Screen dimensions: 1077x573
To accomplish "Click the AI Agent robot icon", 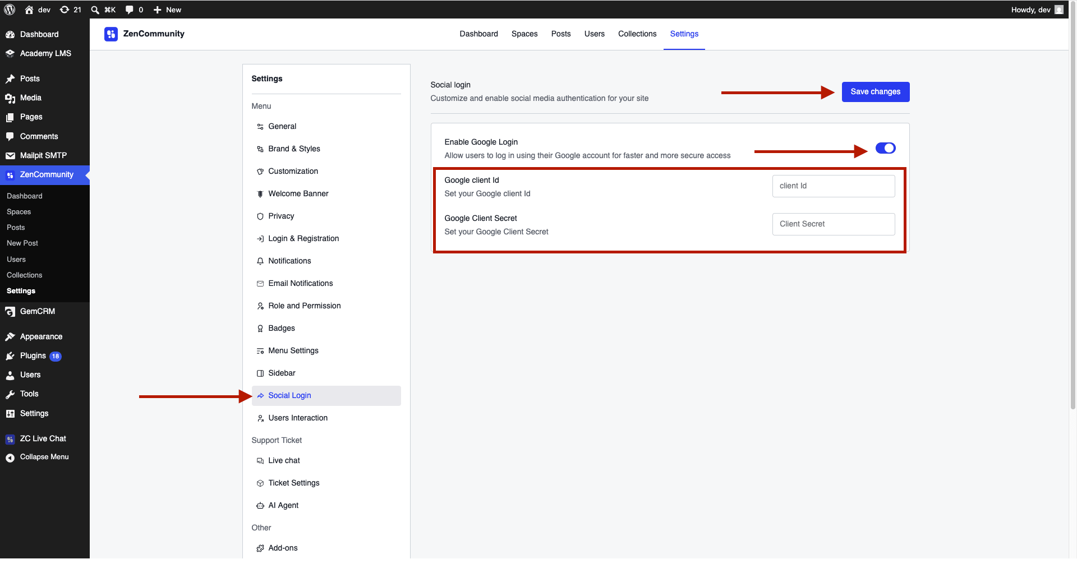I will 260,506.
